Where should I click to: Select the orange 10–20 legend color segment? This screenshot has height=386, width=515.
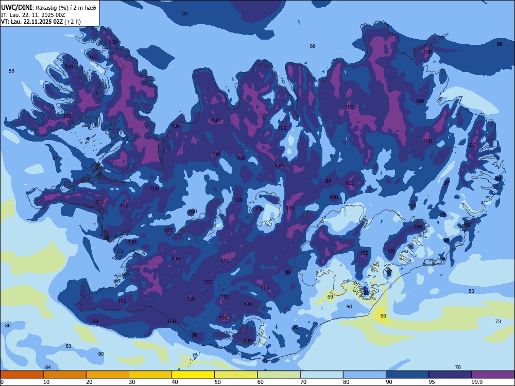point(65,375)
